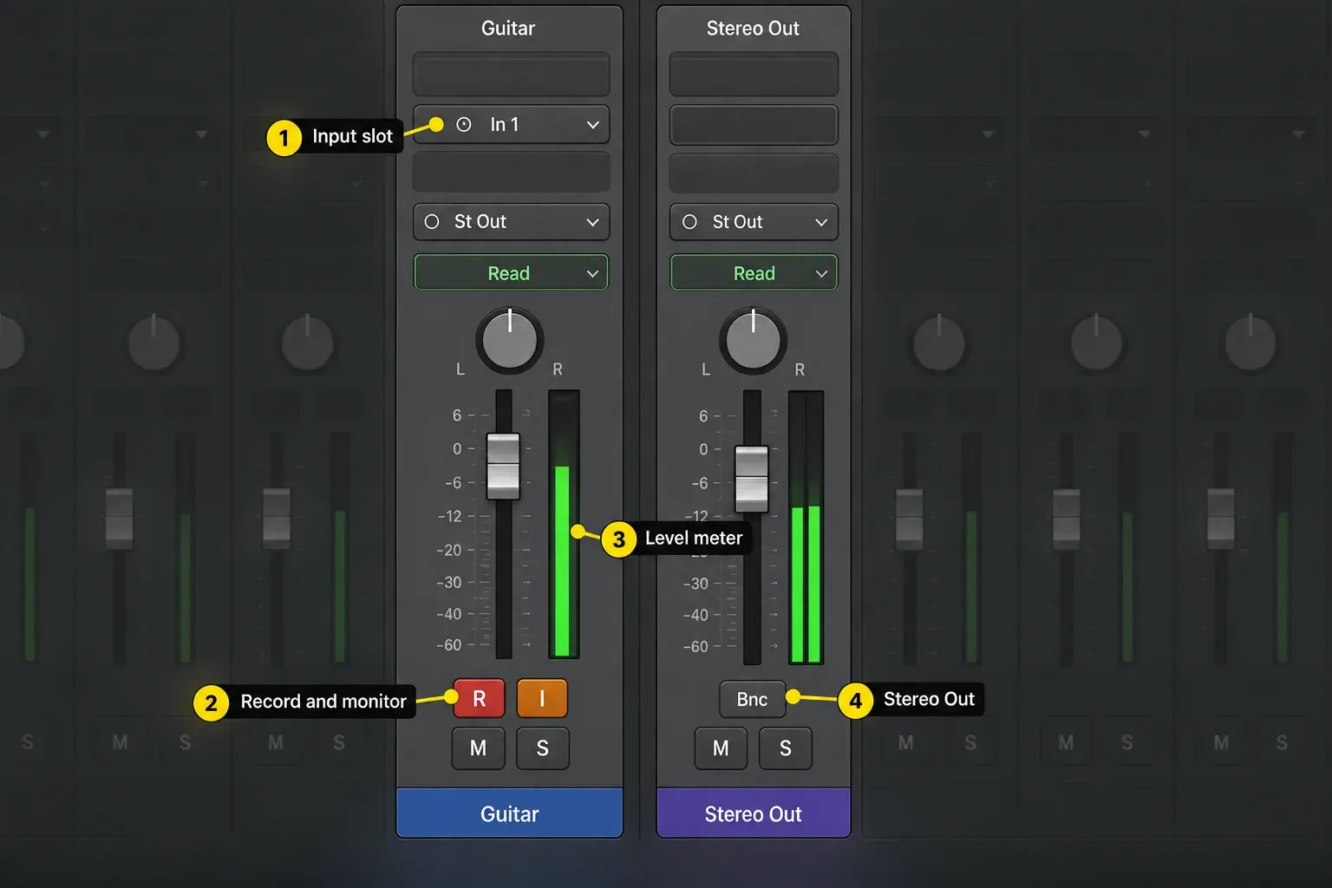
Task: Click the -60 mark on Stereo Out fader scale
Action: pyautogui.click(x=695, y=647)
